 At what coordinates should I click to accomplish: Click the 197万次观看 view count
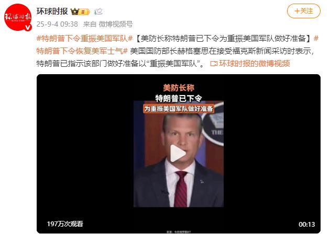[65, 224]
